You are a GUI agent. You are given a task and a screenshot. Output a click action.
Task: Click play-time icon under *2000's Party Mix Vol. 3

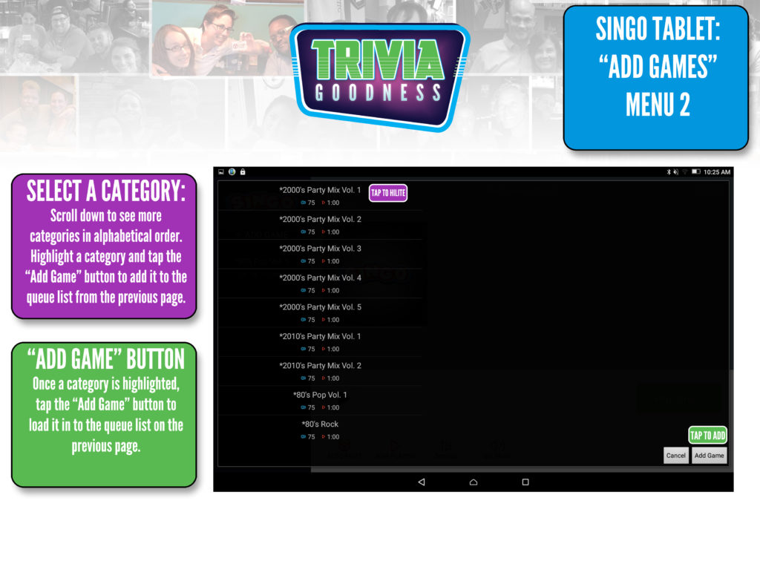coord(324,261)
